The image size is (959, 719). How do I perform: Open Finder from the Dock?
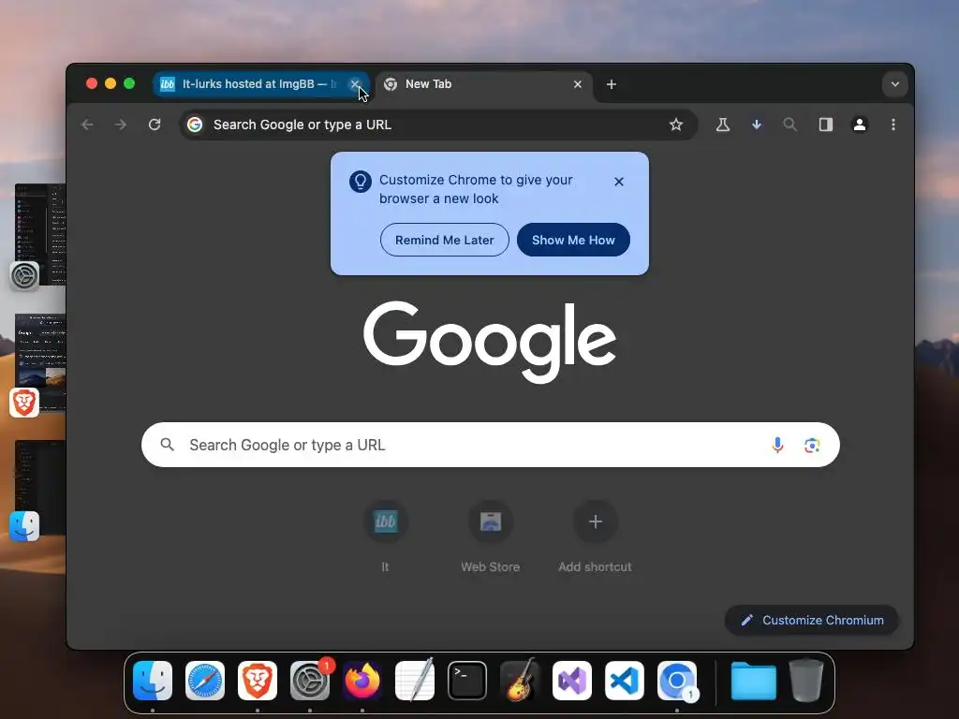pyautogui.click(x=153, y=681)
